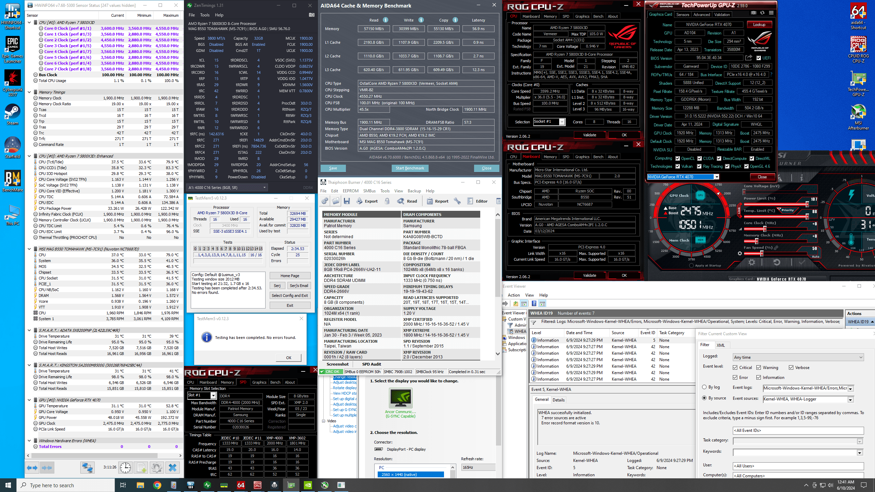Collapse the Memory Timings sensor group

[29, 92]
